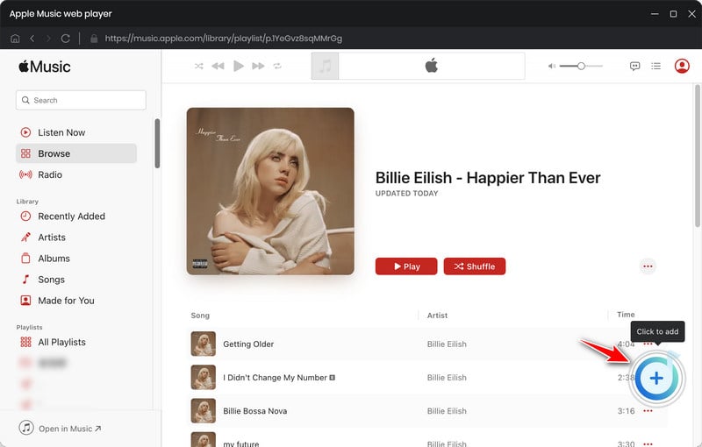Screen dimensions: 702x447
Task: Open playlist more options (three dots)
Action: (648, 266)
